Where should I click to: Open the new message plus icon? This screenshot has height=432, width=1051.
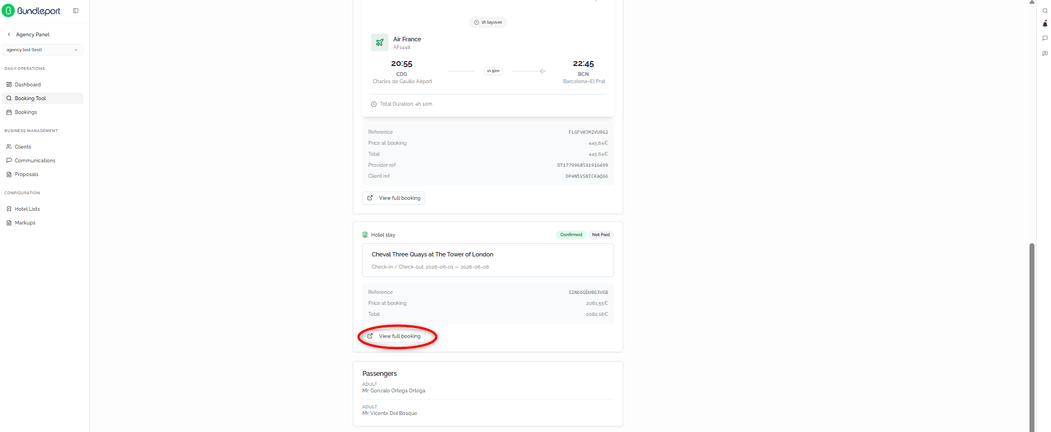point(1045,53)
